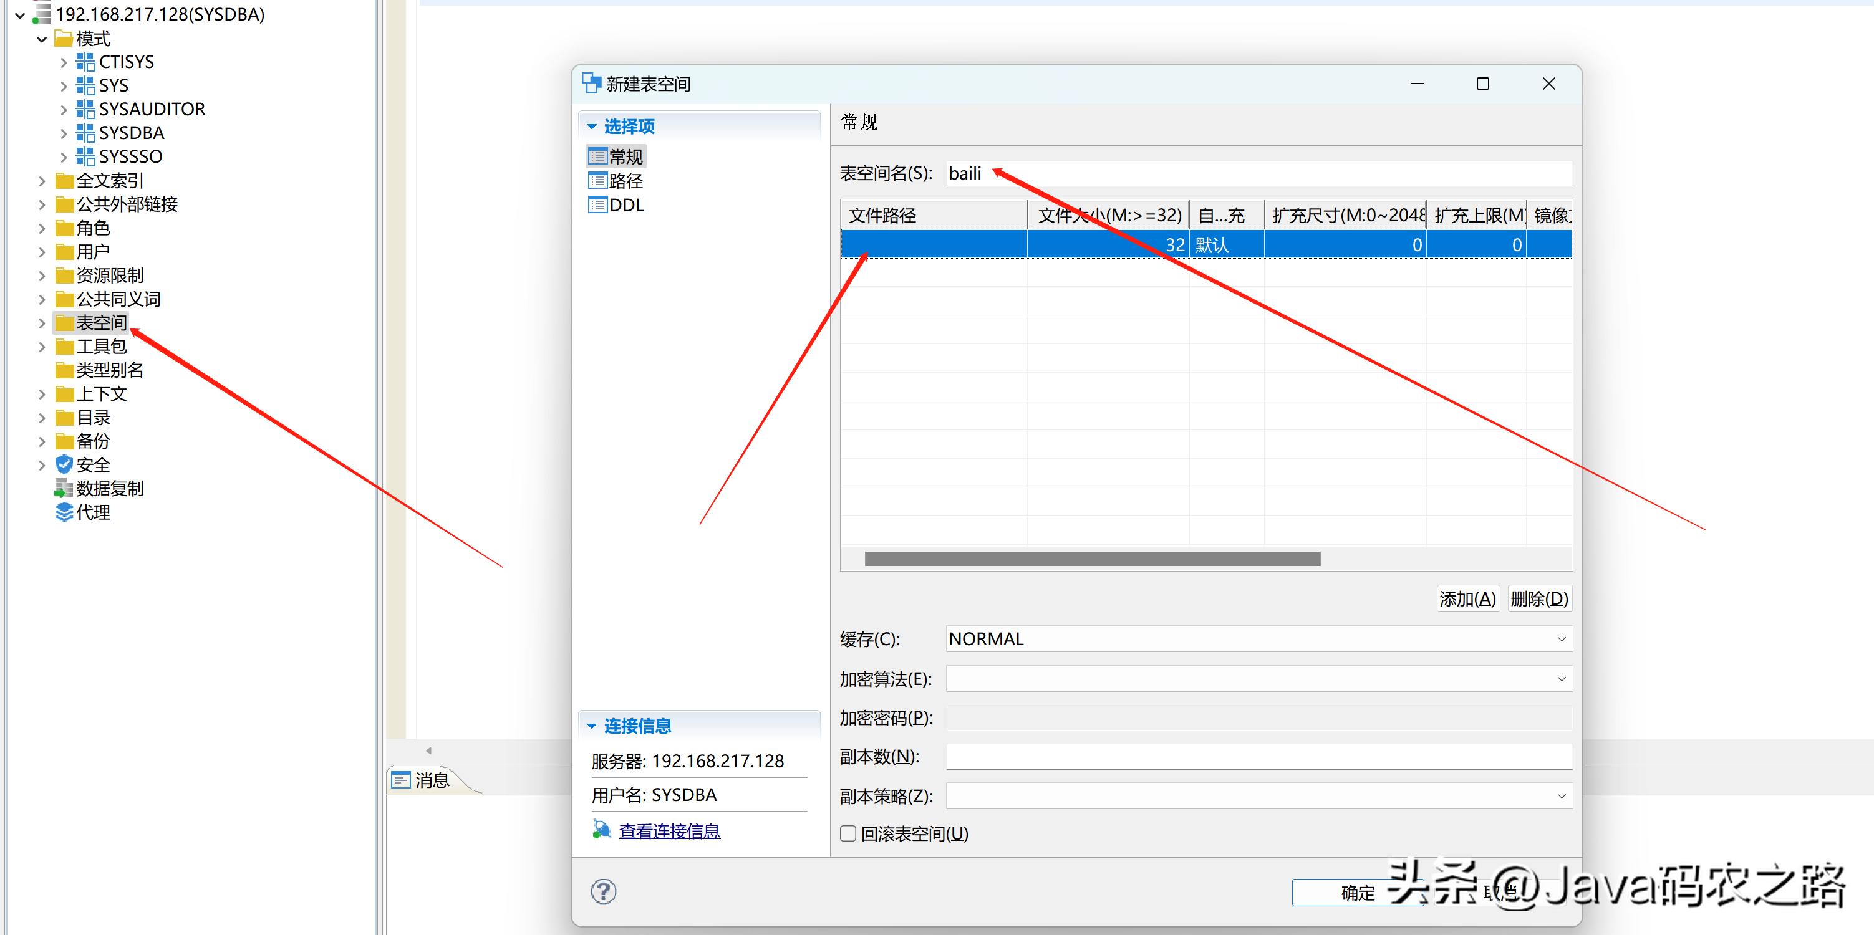Open the 缓存 NORMAL dropdown

pos(1560,638)
